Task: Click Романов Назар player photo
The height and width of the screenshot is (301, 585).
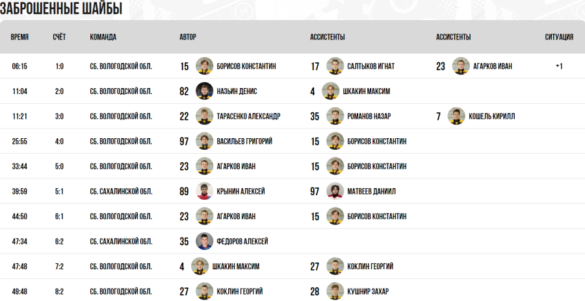Action: (335, 116)
